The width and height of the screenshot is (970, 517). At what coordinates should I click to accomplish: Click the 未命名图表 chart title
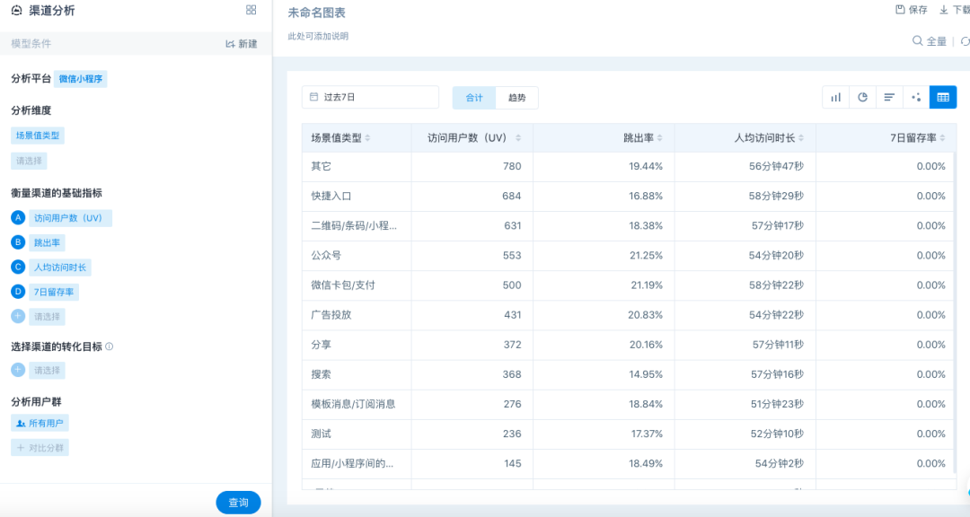click(317, 13)
